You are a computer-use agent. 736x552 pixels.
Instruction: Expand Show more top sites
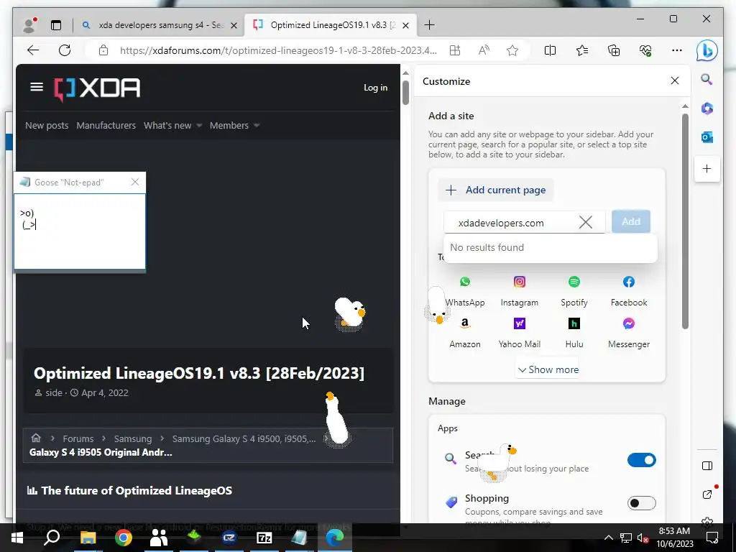[x=548, y=369]
